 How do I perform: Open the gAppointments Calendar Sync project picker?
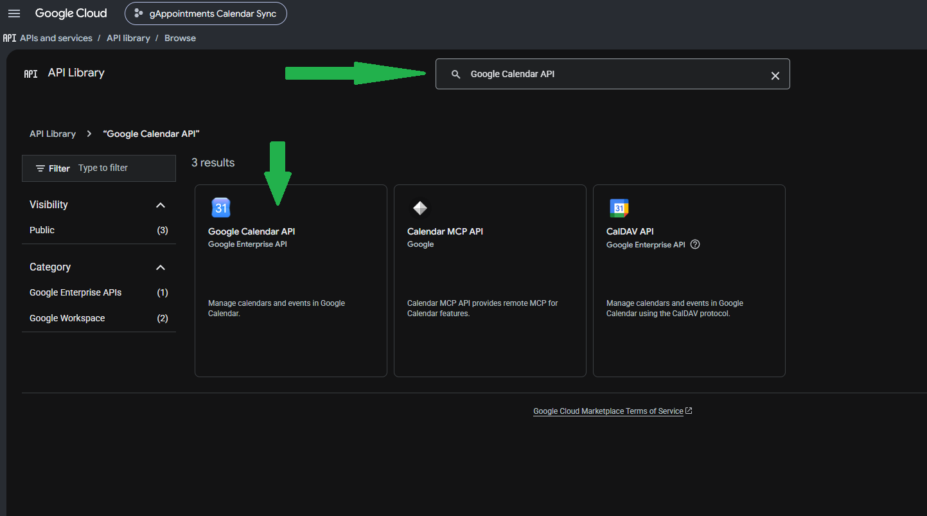point(206,13)
